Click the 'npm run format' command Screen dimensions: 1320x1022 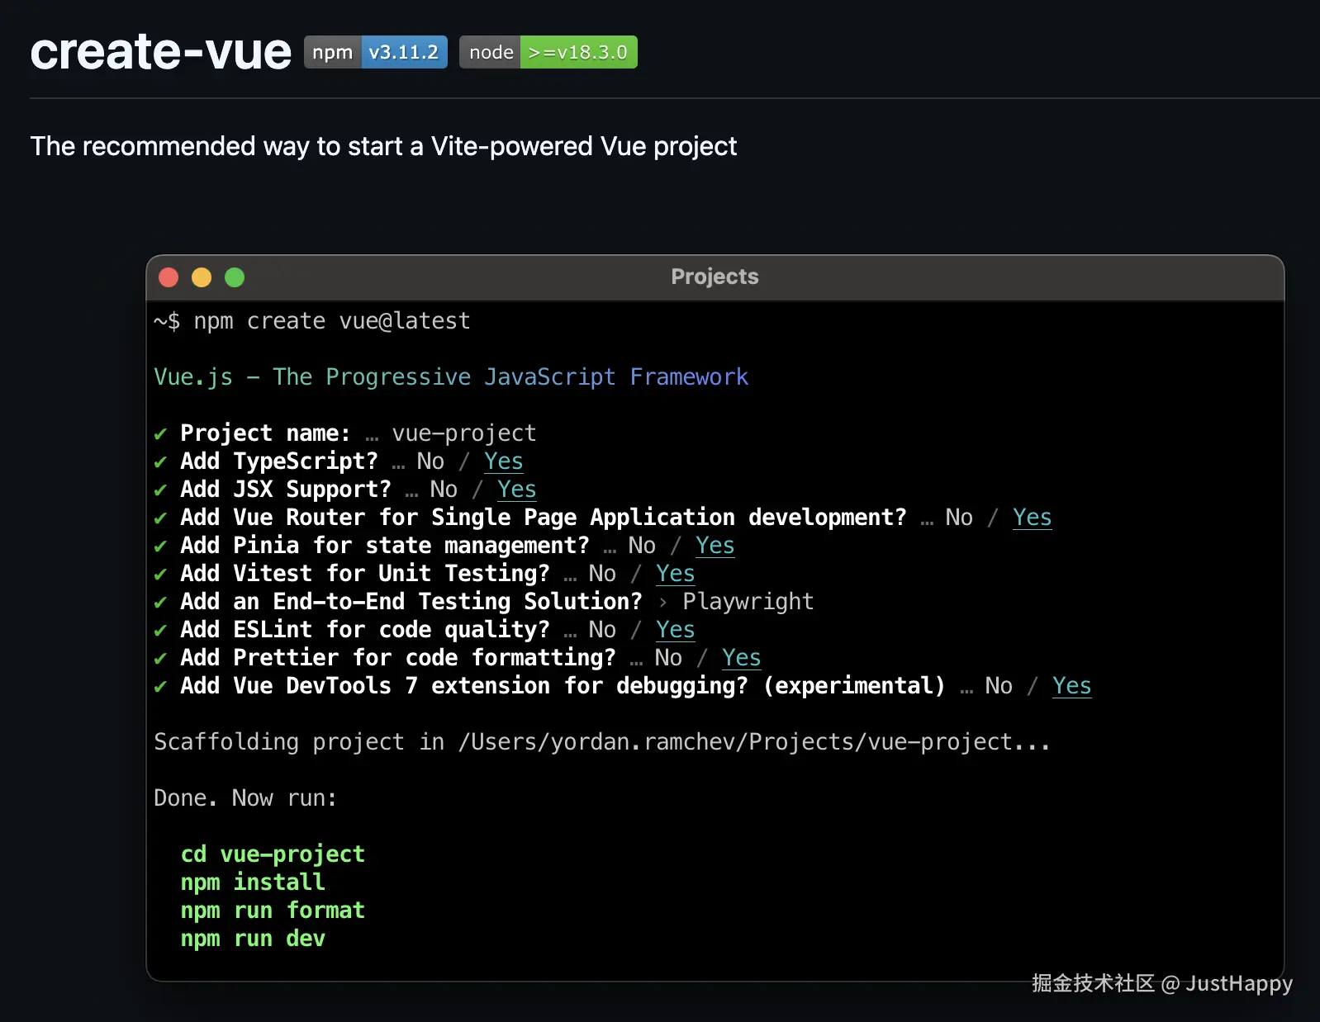tap(273, 910)
